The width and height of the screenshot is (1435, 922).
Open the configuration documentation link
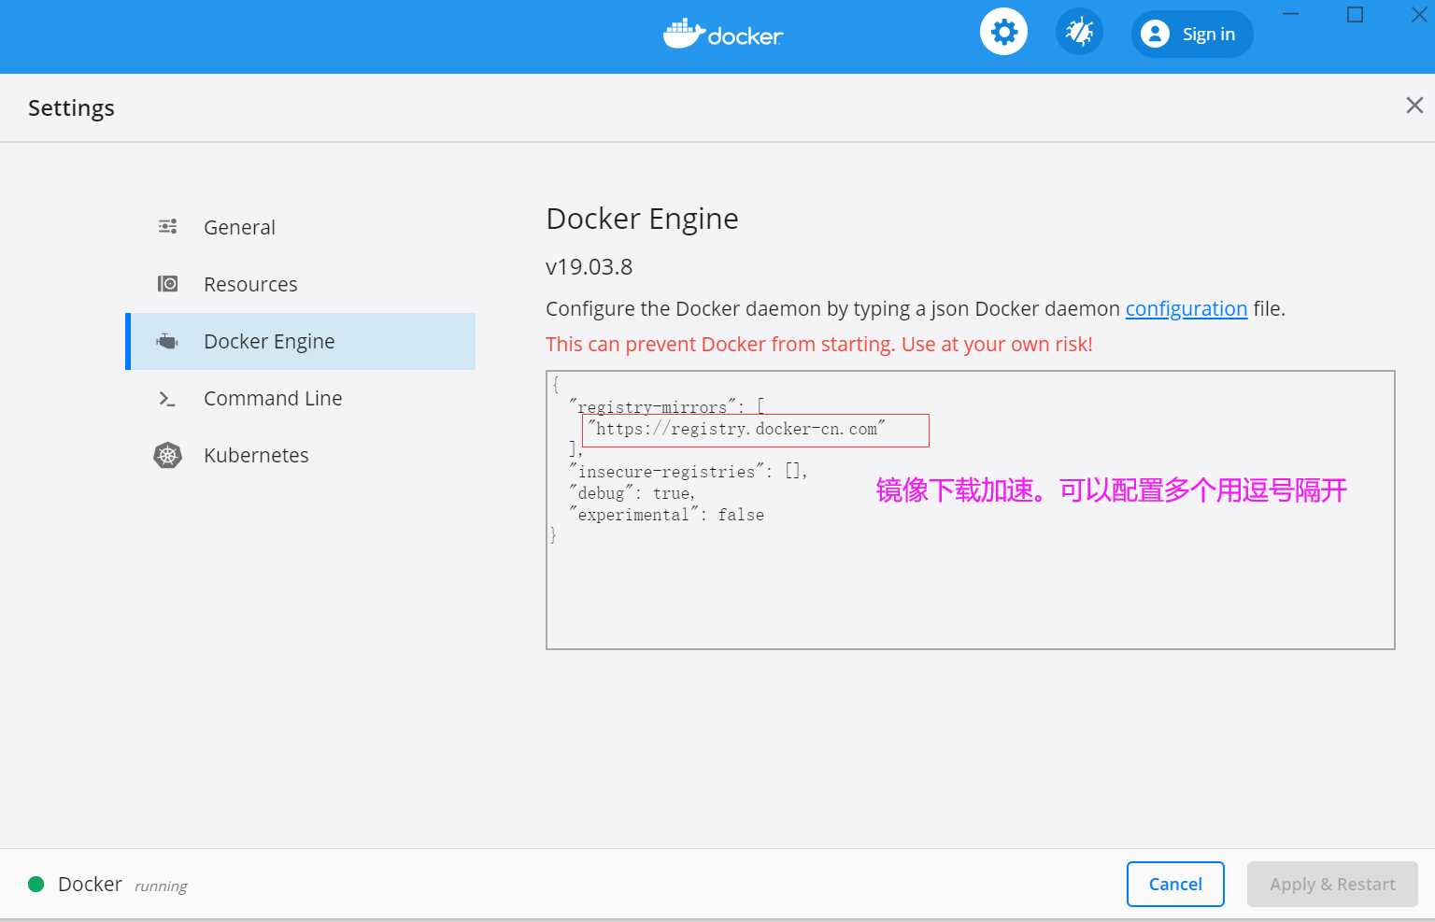click(x=1186, y=308)
